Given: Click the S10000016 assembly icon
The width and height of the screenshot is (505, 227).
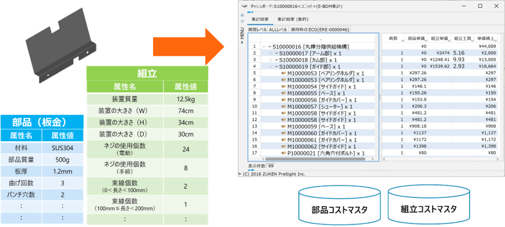Looking at the screenshot, I should [x=269, y=46].
